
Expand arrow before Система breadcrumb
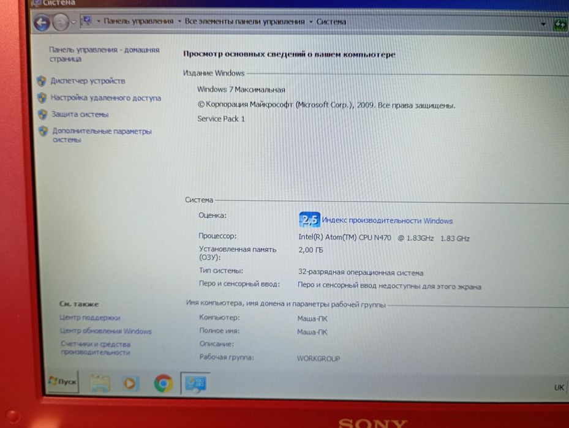[311, 22]
